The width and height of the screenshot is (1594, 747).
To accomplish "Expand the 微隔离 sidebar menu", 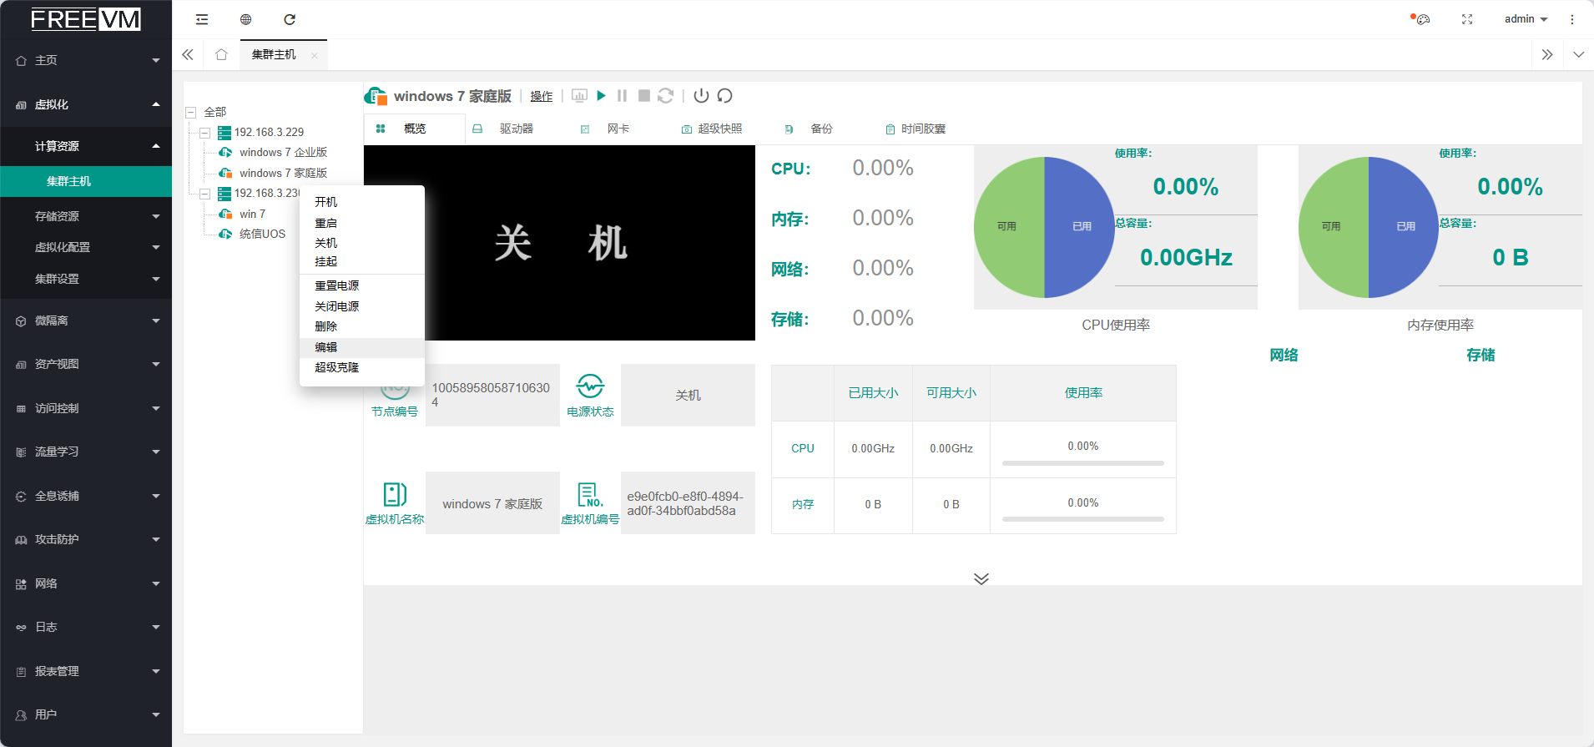I will coord(86,321).
